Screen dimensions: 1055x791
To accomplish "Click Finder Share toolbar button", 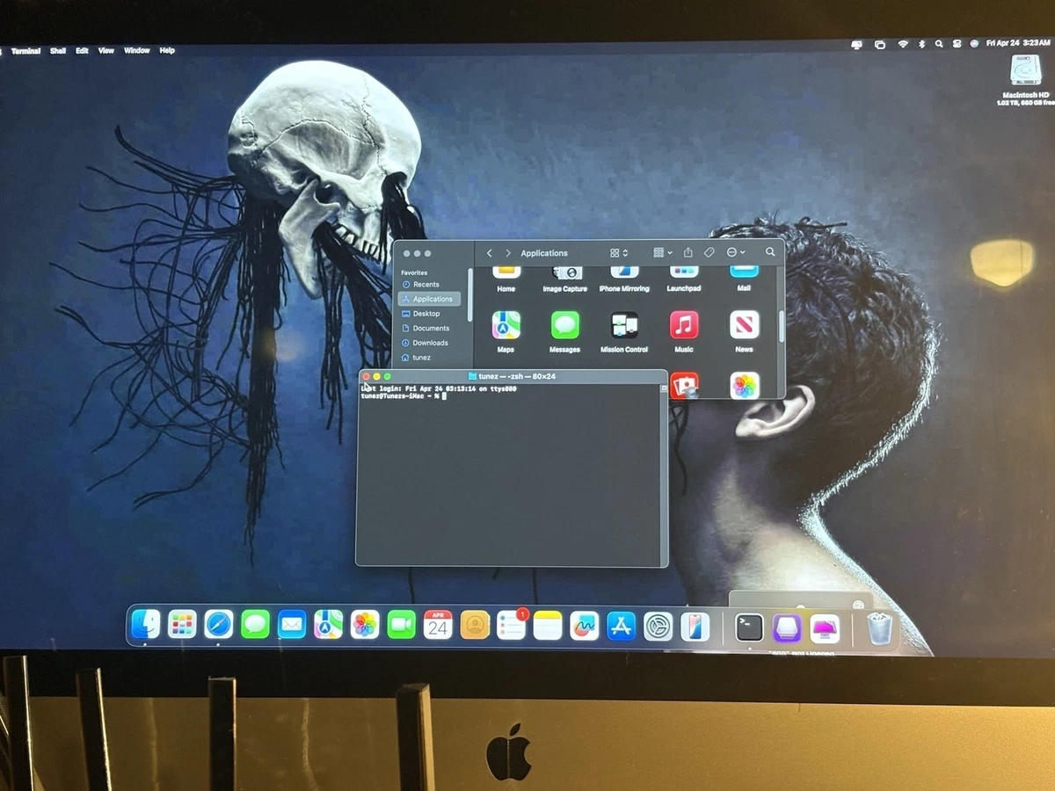I will pos(688,252).
